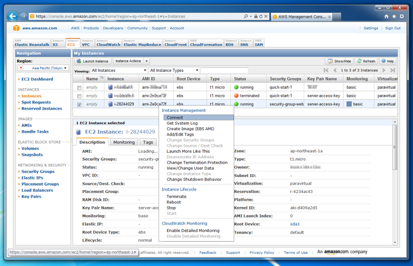This screenshot has height=266, width=413.
Task: Select Change Termination Protection
Action: click(x=197, y=163)
